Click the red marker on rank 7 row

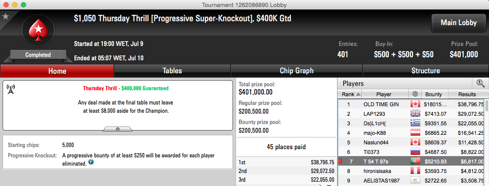(x=340, y=161)
